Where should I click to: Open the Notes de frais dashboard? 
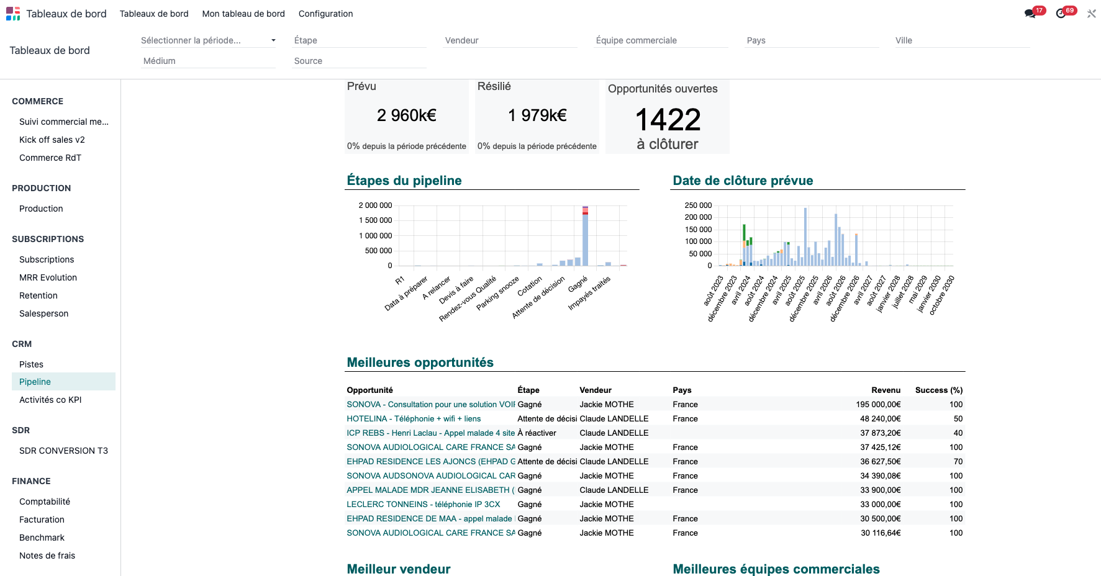pos(47,556)
